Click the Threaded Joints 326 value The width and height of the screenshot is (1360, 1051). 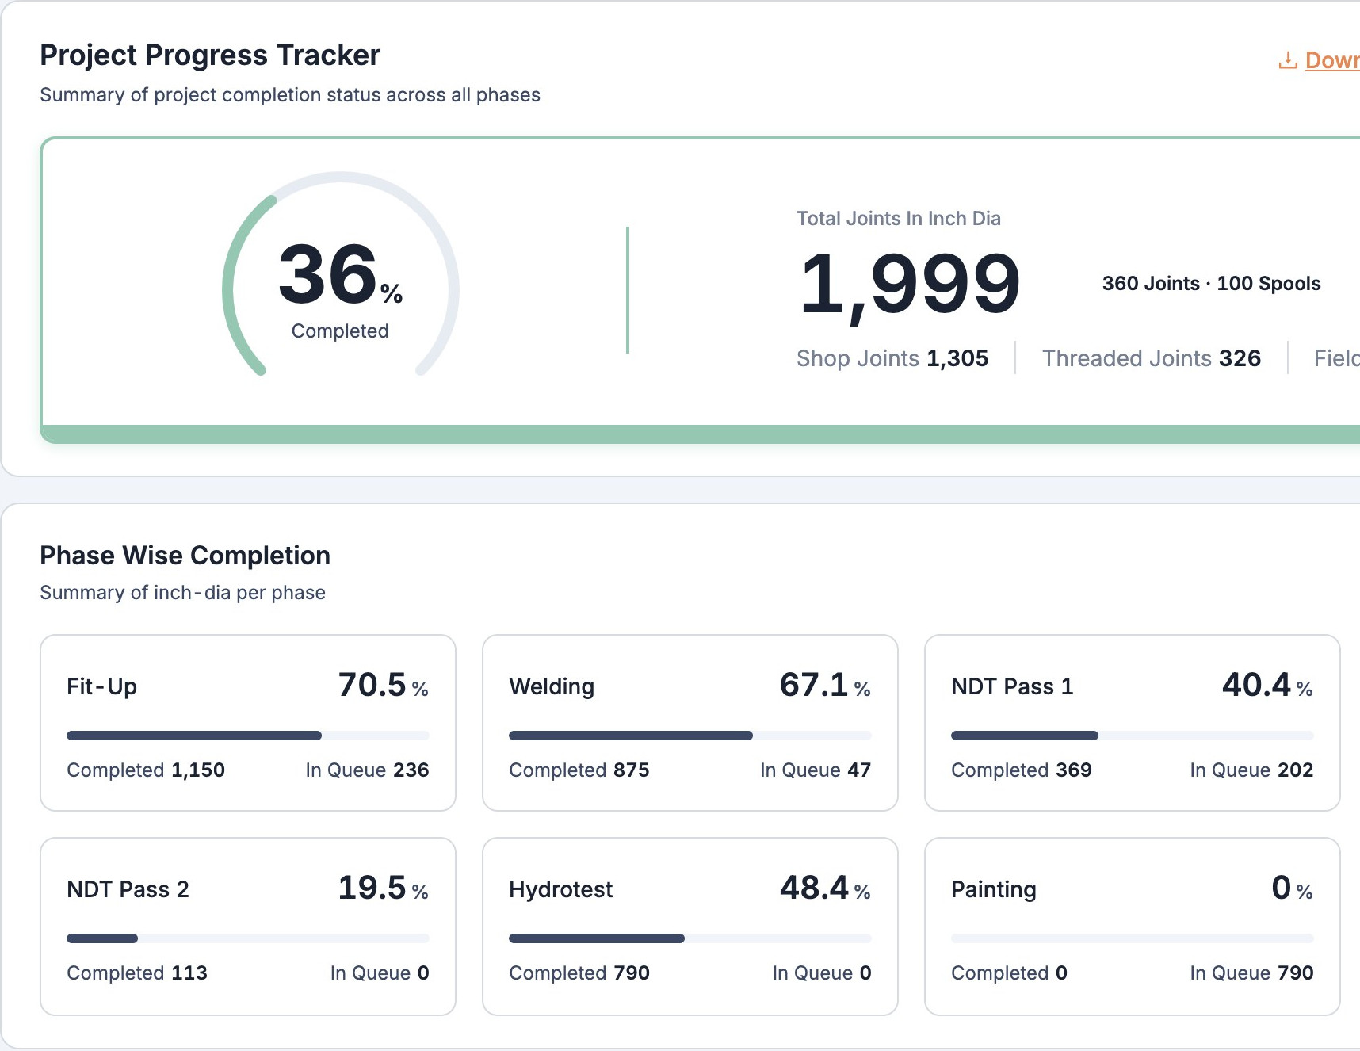click(1151, 358)
